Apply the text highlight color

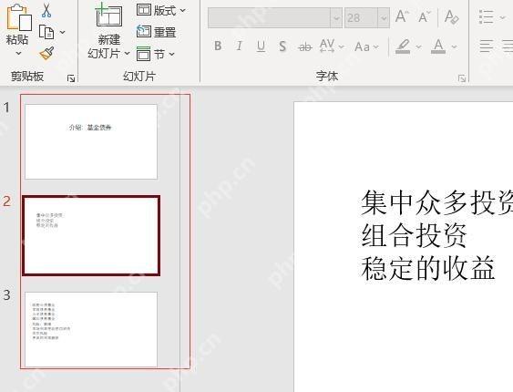pyautogui.click(x=403, y=46)
